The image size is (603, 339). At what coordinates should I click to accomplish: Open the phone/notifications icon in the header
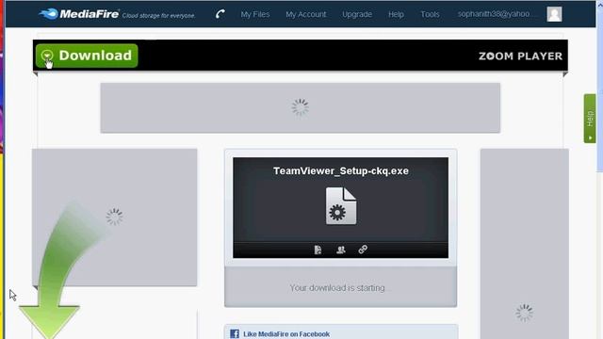[220, 14]
